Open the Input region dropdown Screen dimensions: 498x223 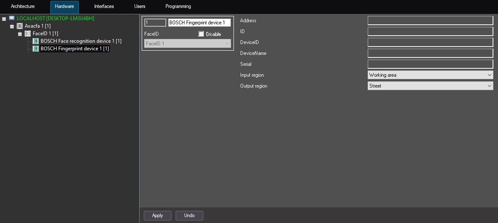(x=430, y=75)
